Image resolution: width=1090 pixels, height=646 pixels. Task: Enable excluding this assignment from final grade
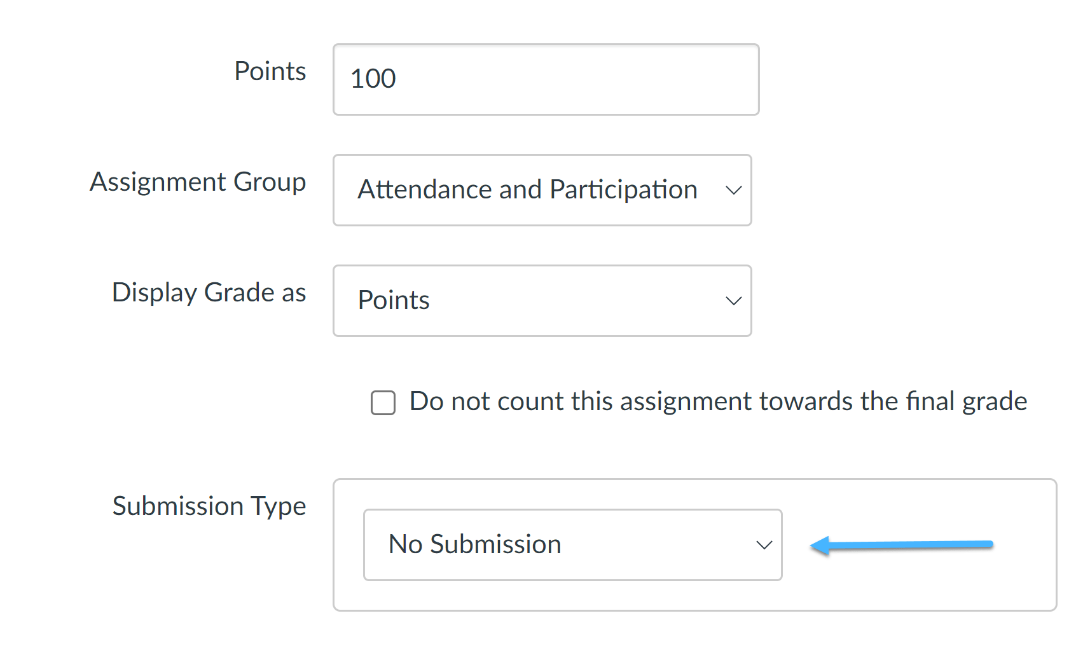[383, 402]
